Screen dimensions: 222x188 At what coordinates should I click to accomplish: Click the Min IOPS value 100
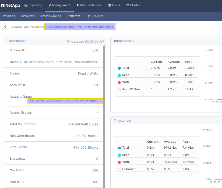(x=95, y=170)
